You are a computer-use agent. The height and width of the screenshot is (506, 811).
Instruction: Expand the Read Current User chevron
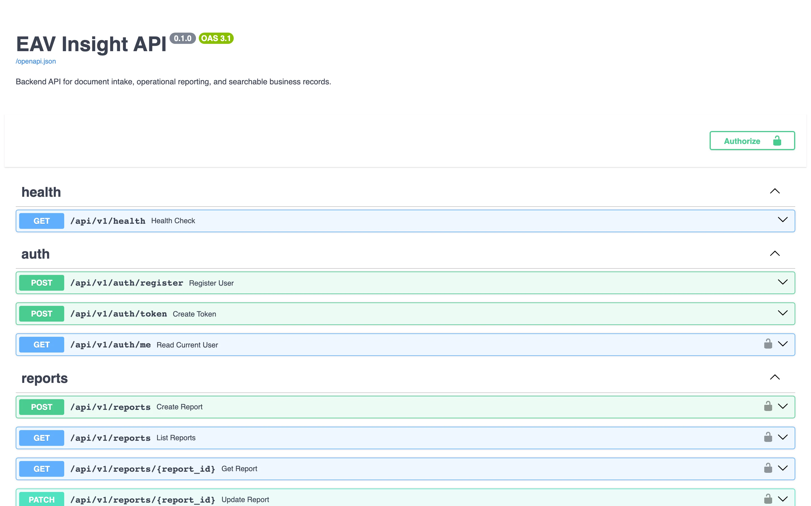[x=783, y=344]
